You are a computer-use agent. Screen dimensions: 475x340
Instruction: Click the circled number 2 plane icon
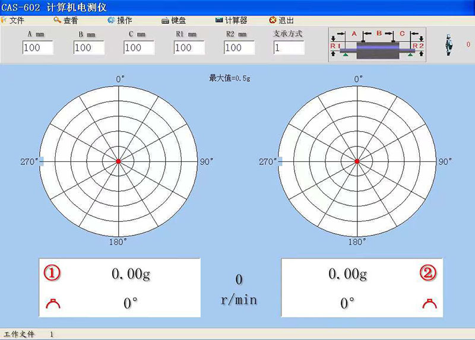click(x=428, y=273)
